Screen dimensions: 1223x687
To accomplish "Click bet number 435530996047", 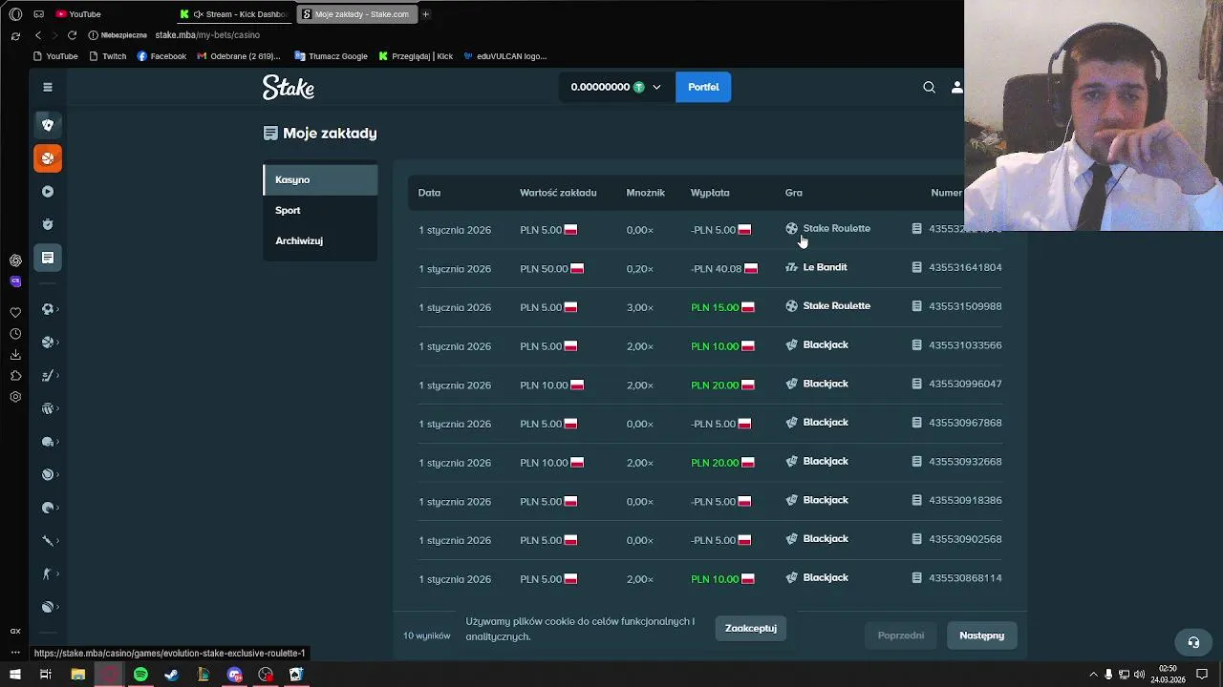I will 965,384.
